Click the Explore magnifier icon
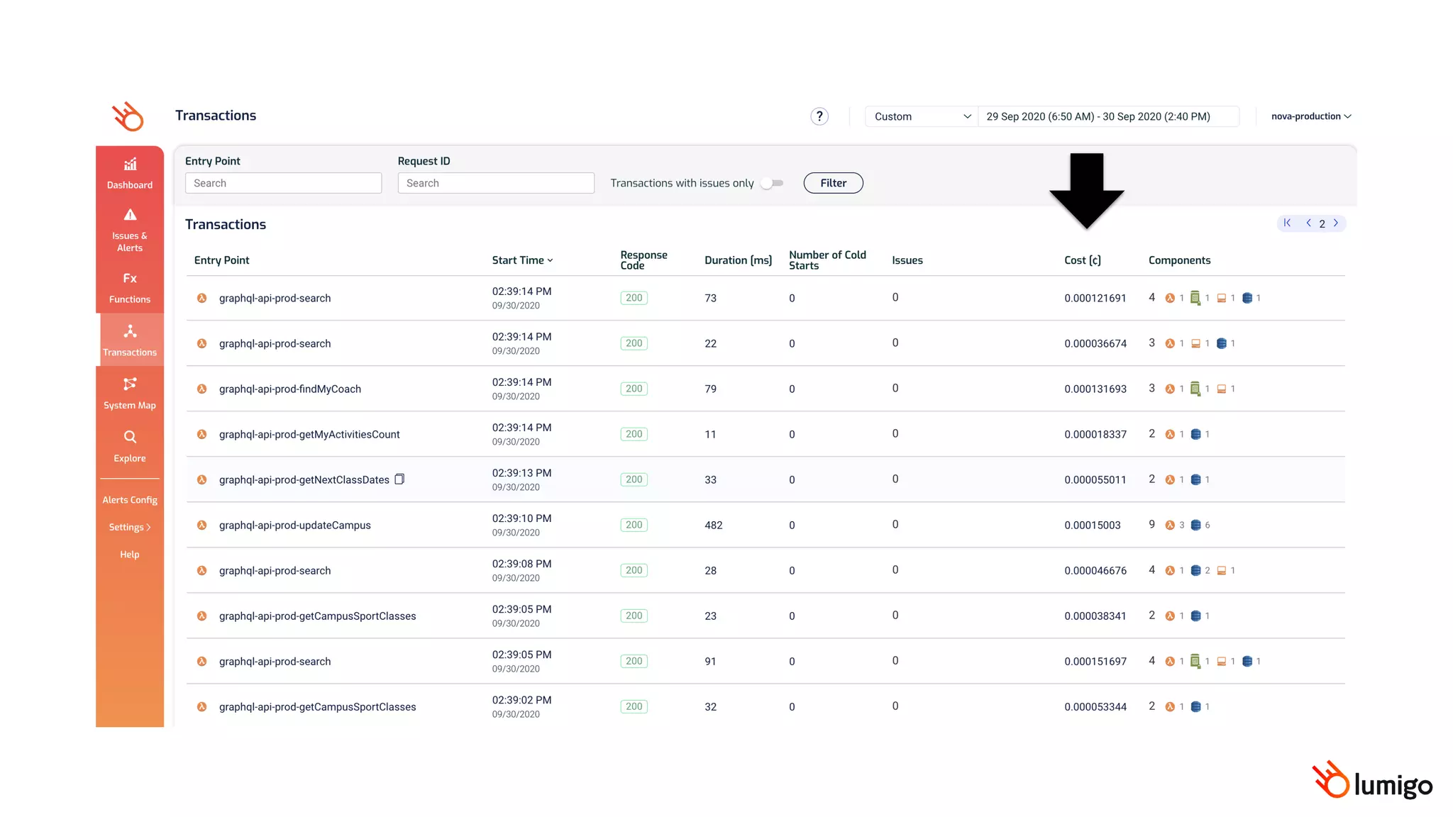 click(x=130, y=437)
